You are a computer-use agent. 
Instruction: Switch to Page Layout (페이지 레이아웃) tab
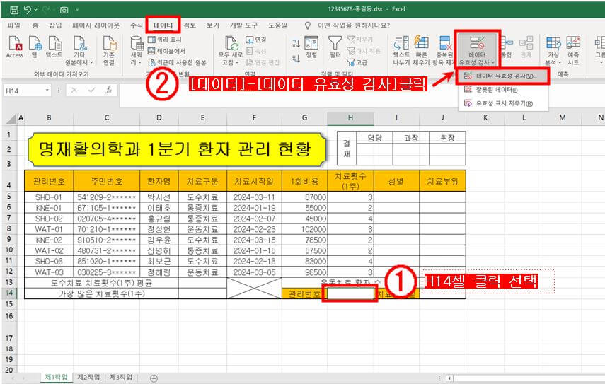pyautogui.click(x=96, y=25)
